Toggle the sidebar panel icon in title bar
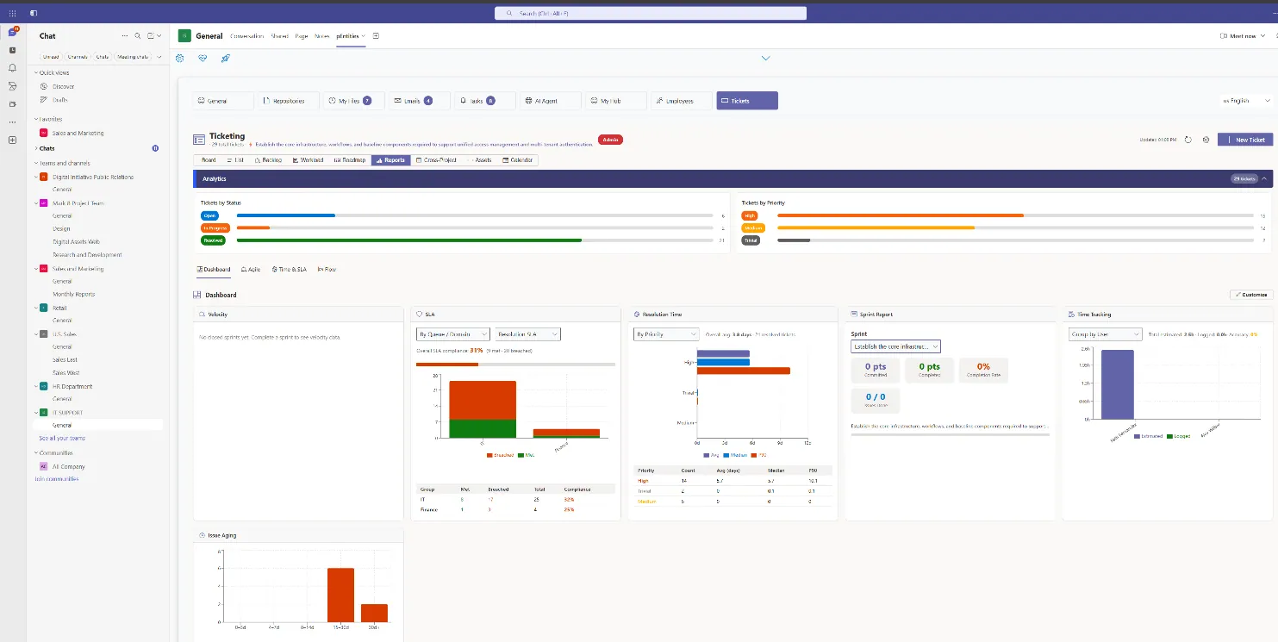The image size is (1278, 642). 33,13
